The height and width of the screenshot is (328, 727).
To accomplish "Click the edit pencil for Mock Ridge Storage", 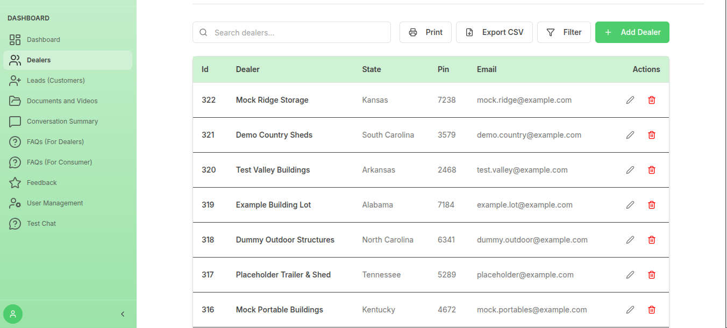I will 630,100.
